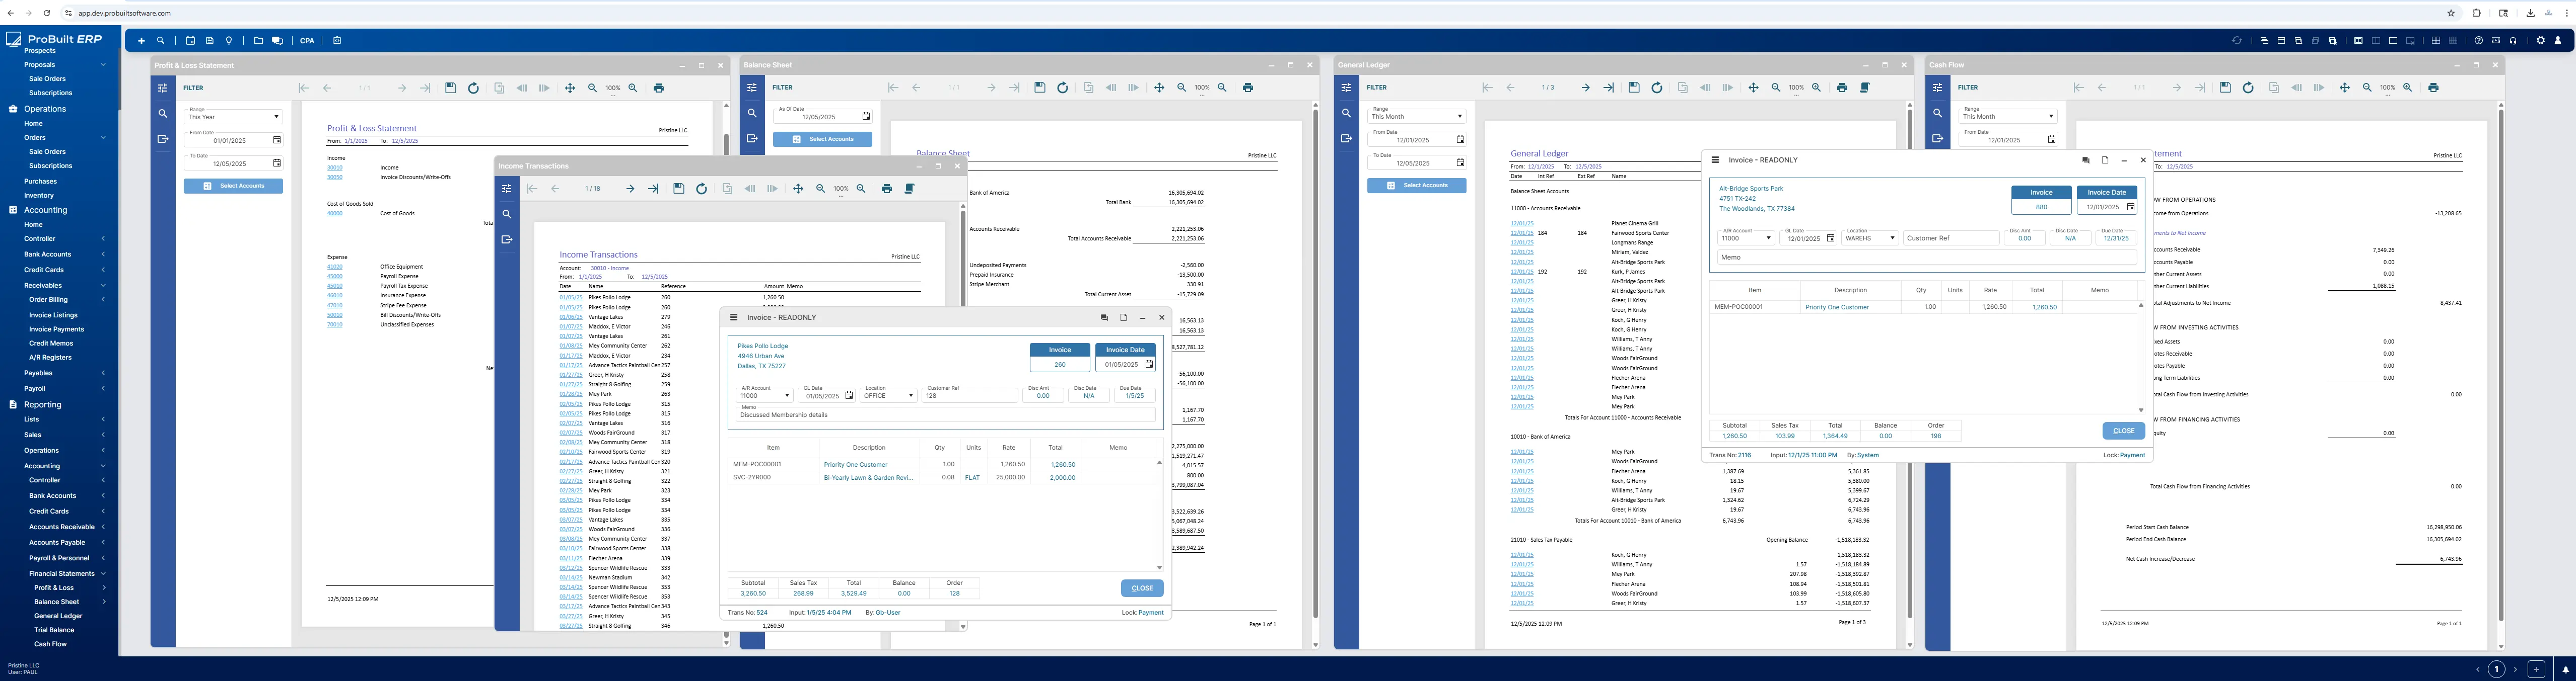Screen dimensions: 2576x681
Task: Print the Profit & Loss Statement report
Action: [658, 88]
